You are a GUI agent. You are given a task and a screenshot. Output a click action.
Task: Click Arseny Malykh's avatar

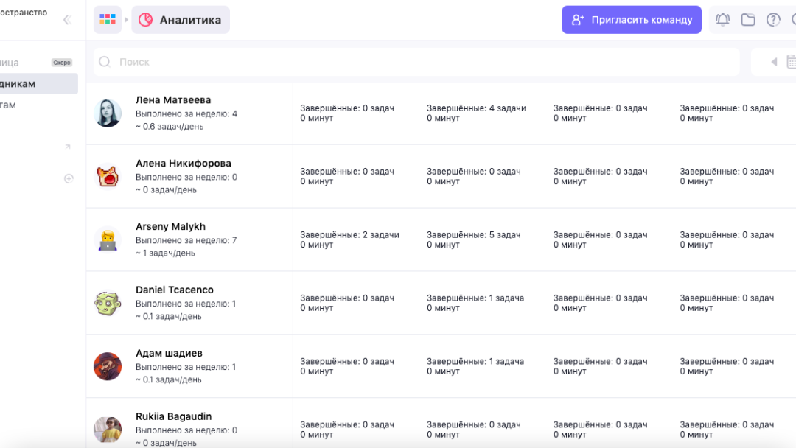tap(108, 239)
